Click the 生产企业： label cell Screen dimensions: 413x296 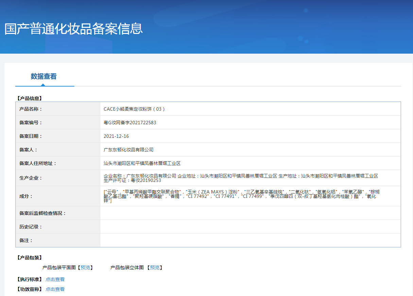coord(58,178)
